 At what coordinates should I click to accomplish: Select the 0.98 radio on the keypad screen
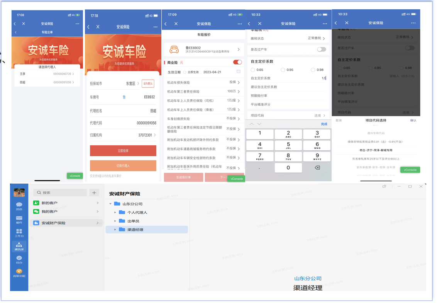(313, 70)
